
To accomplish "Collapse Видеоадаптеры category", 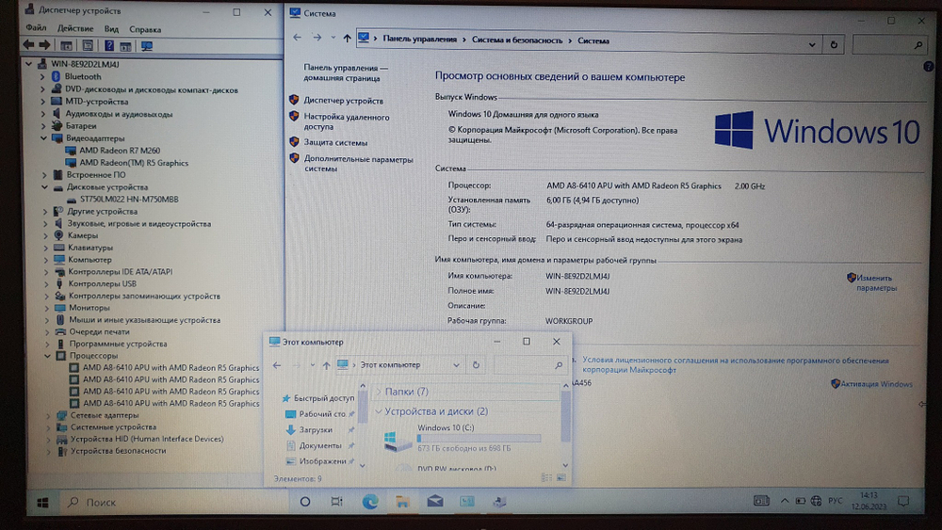I will point(43,138).
